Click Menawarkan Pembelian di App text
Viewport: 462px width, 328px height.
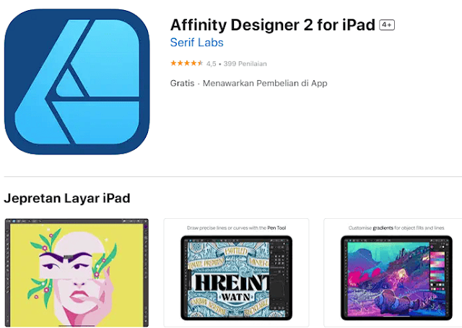click(265, 84)
